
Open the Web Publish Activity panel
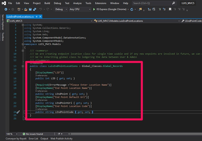tap(61, 139)
